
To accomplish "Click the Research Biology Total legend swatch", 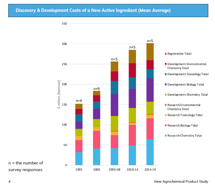I will tap(166, 126).
